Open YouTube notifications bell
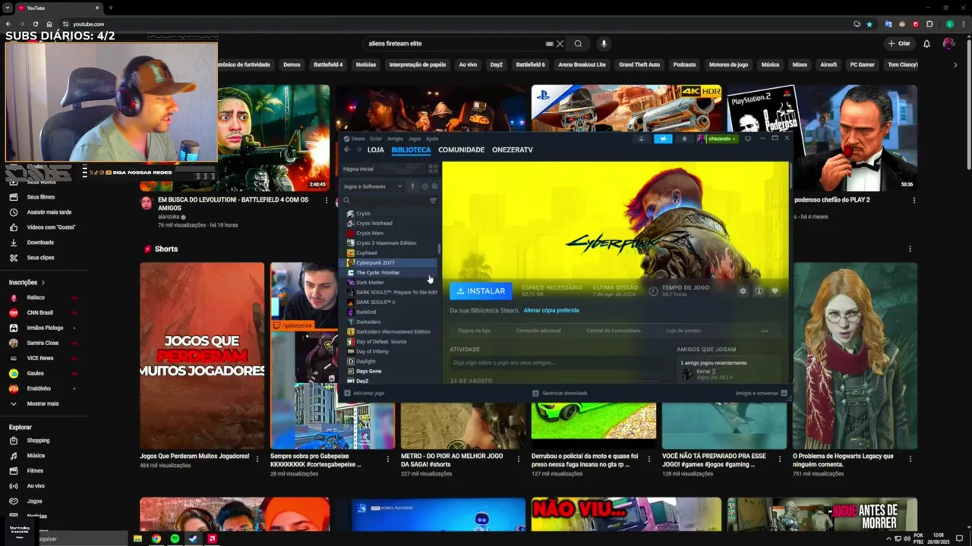 point(926,43)
